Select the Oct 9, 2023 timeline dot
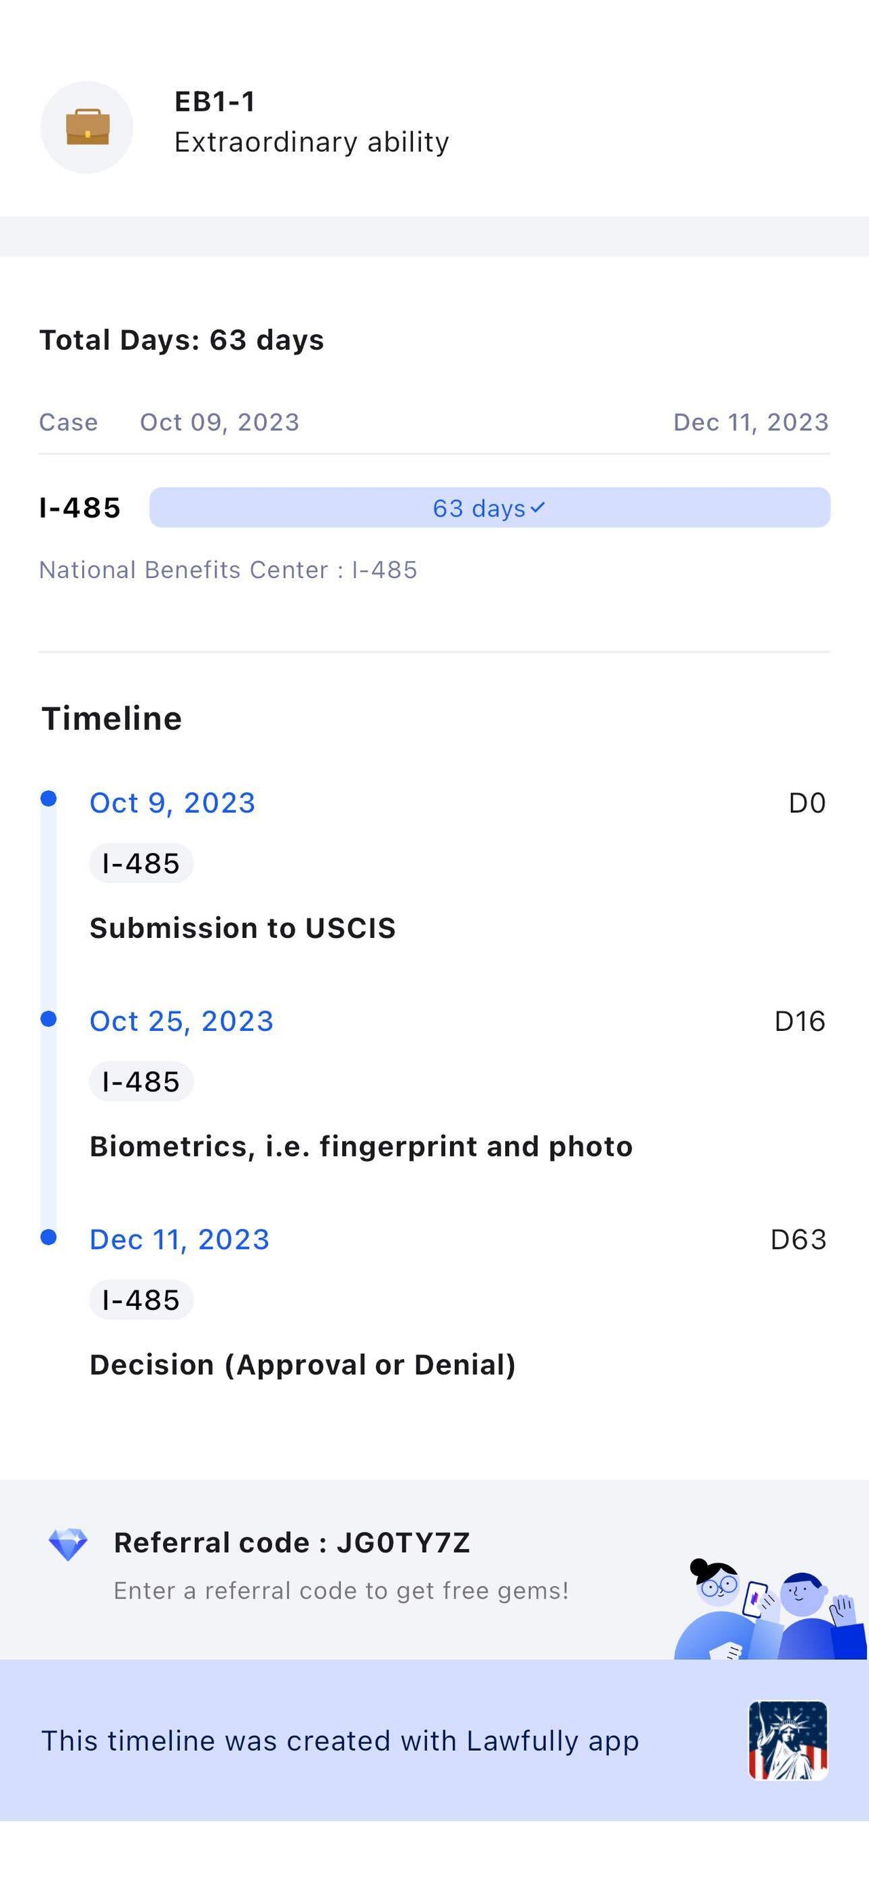Viewport: 869px width, 1890px height. point(48,798)
